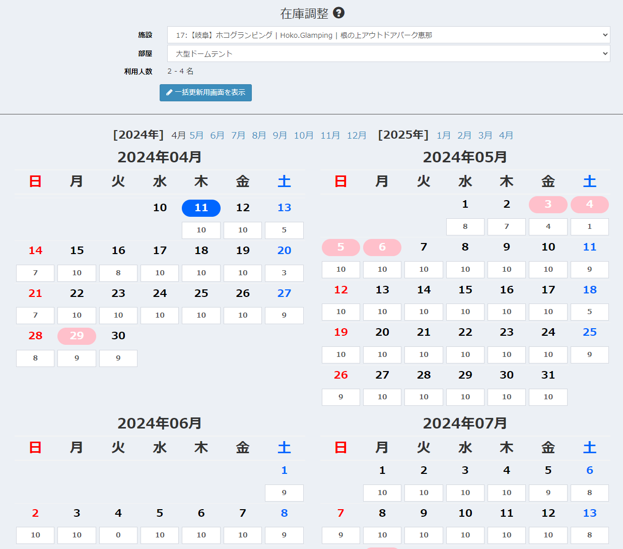The image size is (623, 549).
Task: Click the May 25 date number
Action: tap(590, 332)
